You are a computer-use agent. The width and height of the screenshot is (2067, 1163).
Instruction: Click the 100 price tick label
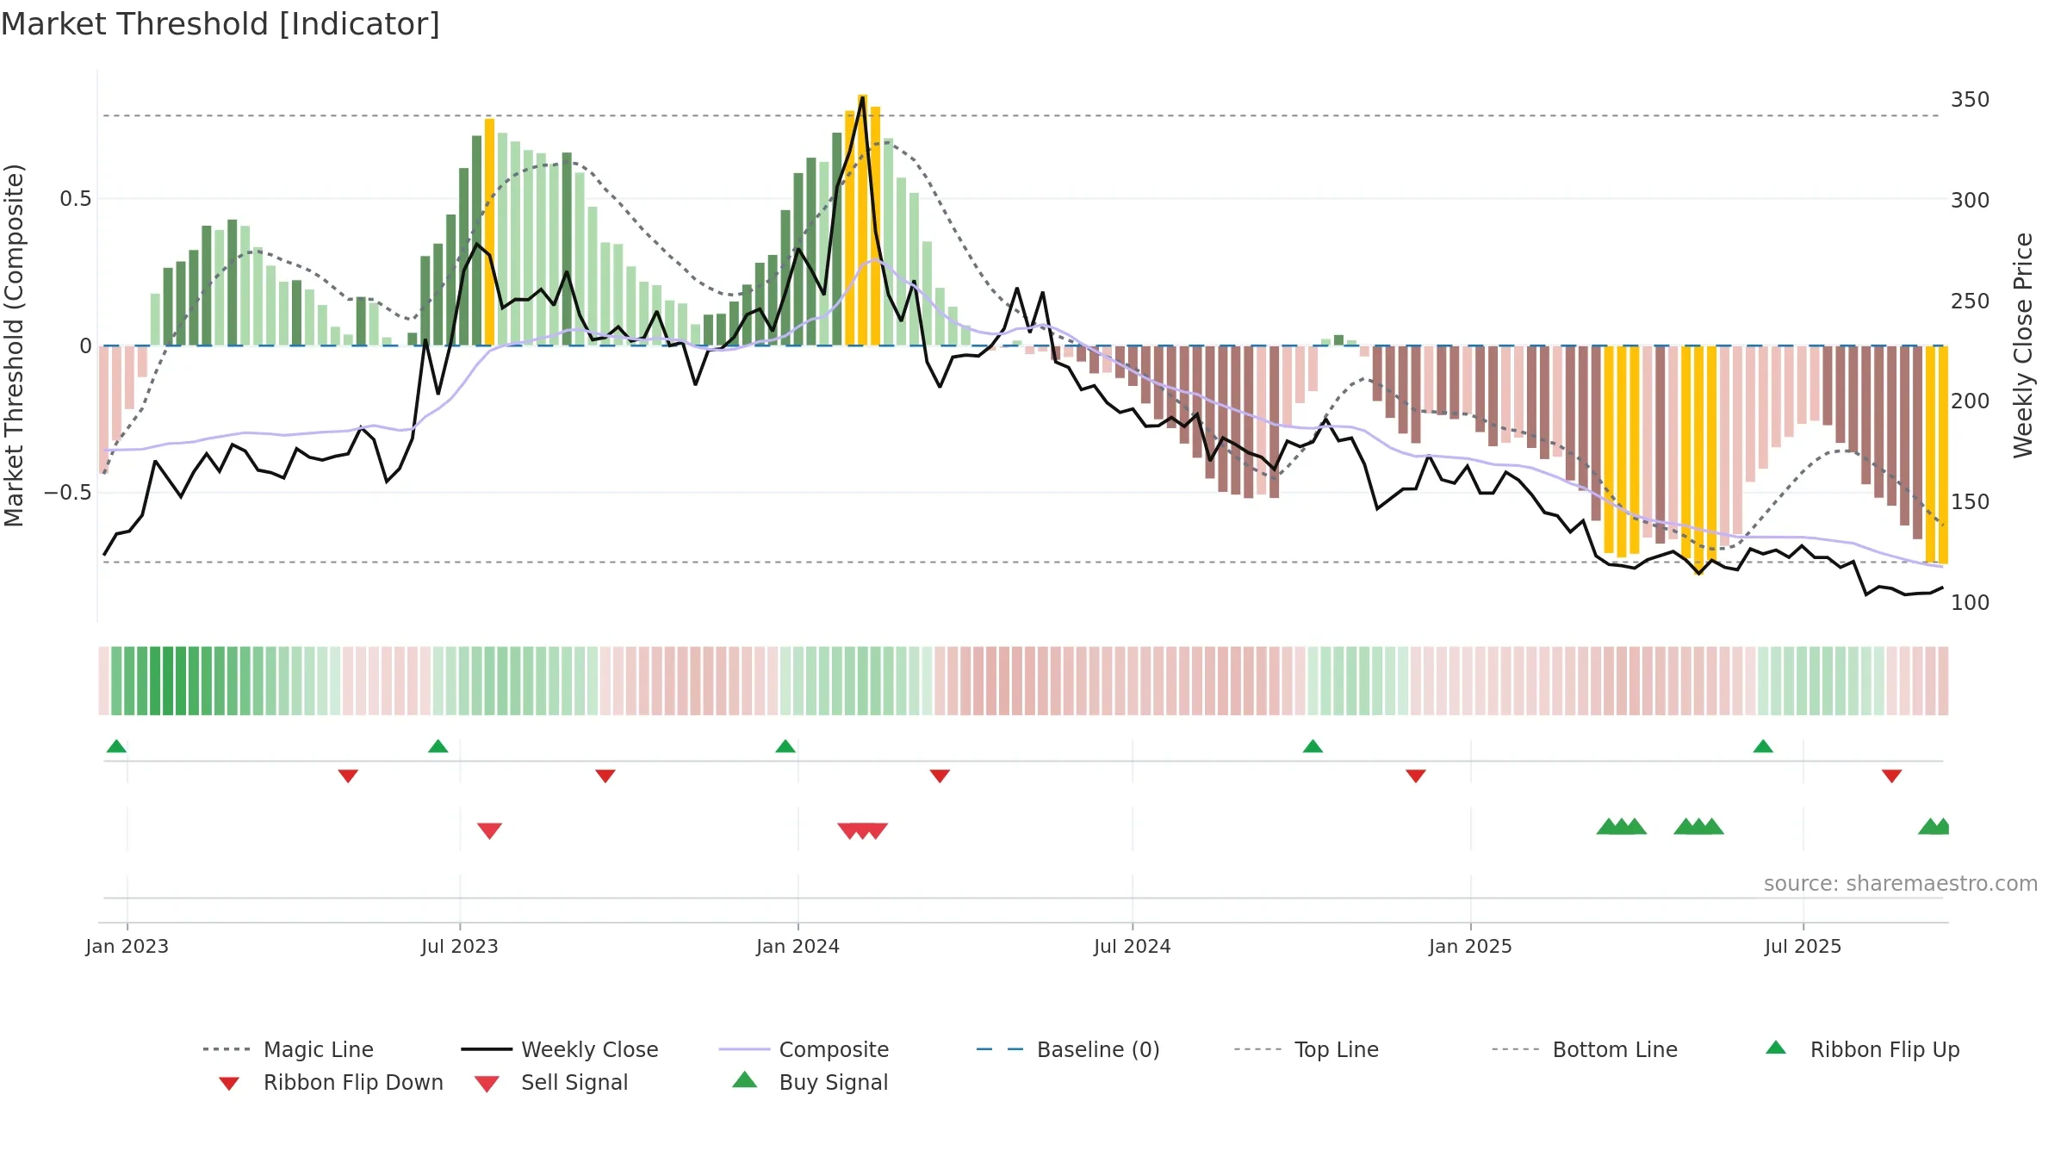pos(1971,603)
